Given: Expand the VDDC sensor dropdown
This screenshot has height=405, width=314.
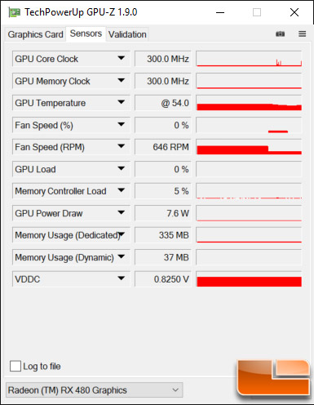Looking at the screenshot, I should click(x=122, y=278).
